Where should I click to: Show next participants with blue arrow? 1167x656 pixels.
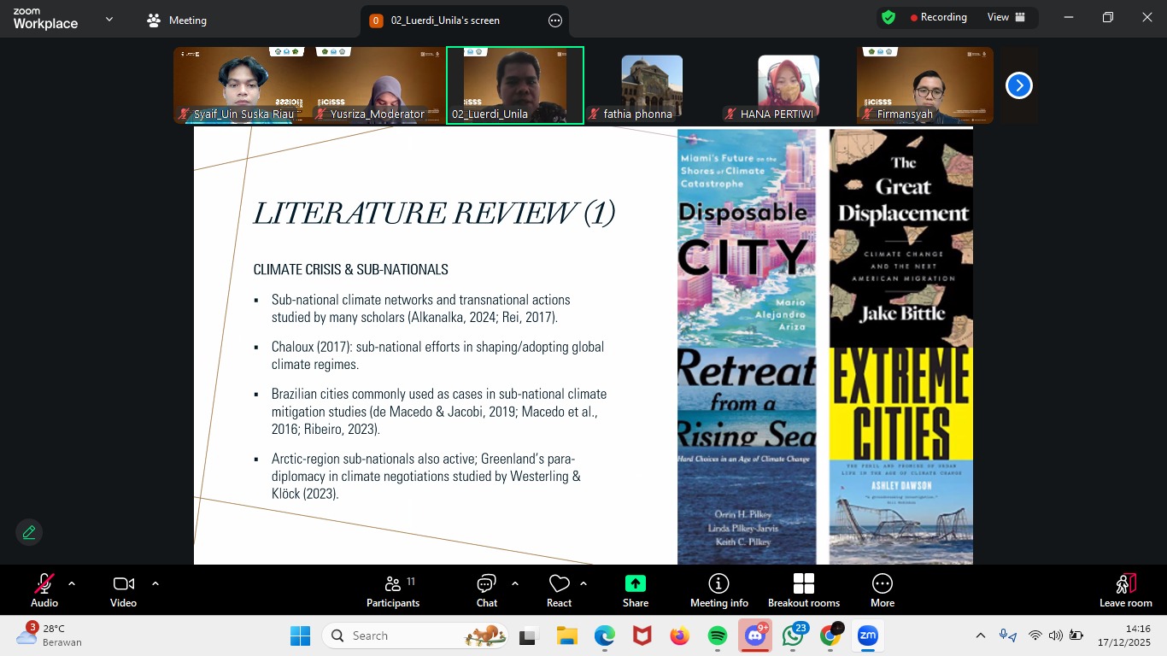click(1018, 85)
